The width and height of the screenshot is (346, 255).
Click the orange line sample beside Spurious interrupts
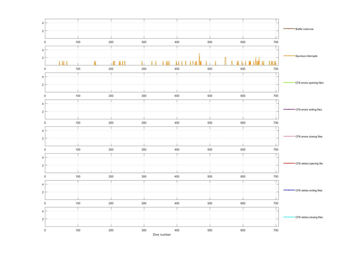point(289,56)
